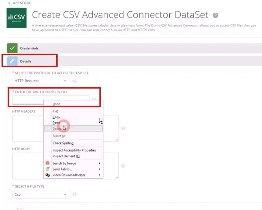262x210 pixels.
Task: Choose Inspect Element (Q) menu entry
Action: [66, 156]
